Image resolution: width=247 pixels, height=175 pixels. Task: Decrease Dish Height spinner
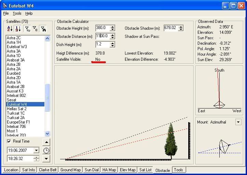tap(112, 46)
